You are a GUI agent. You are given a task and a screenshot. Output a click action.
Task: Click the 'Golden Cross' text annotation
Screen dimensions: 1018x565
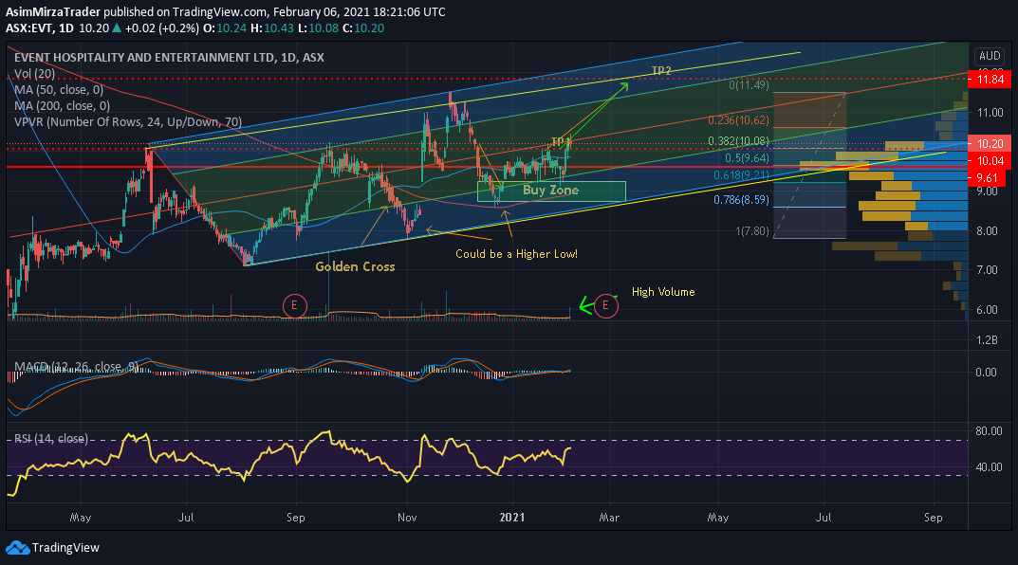355,266
